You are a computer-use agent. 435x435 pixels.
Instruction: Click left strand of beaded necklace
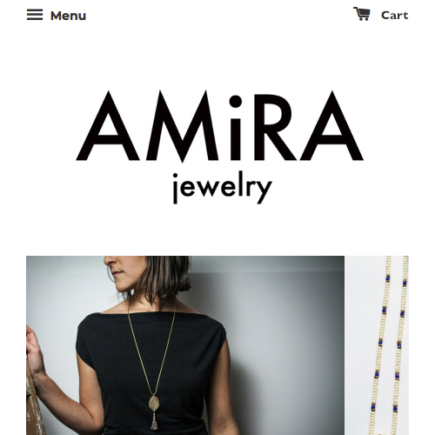[382, 345]
